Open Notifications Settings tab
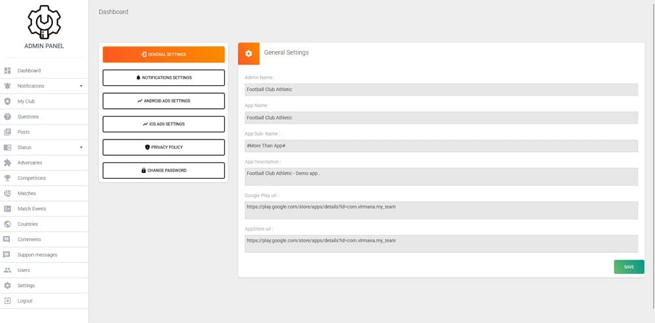Viewport: 655px width, 323px height. point(164,78)
